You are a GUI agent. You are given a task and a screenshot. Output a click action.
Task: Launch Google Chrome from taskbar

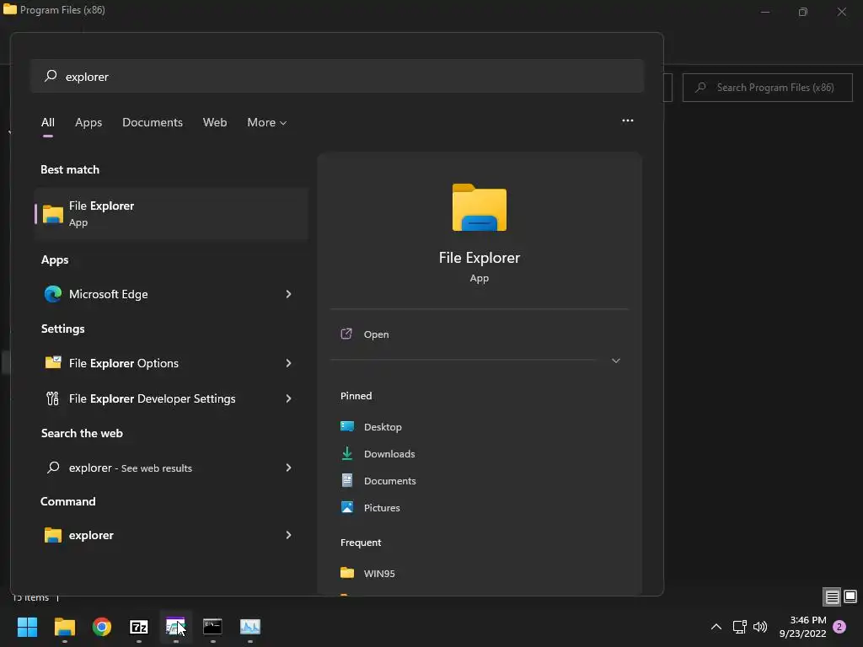(x=102, y=627)
